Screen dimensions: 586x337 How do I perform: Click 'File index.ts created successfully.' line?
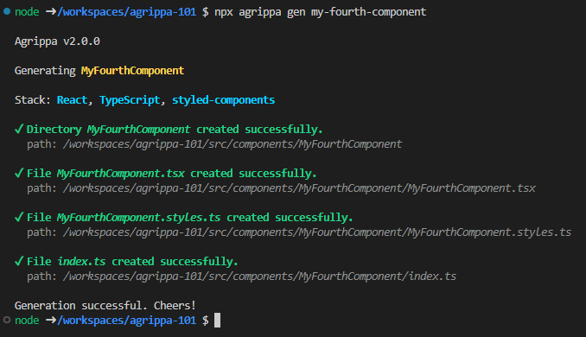(x=132, y=262)
